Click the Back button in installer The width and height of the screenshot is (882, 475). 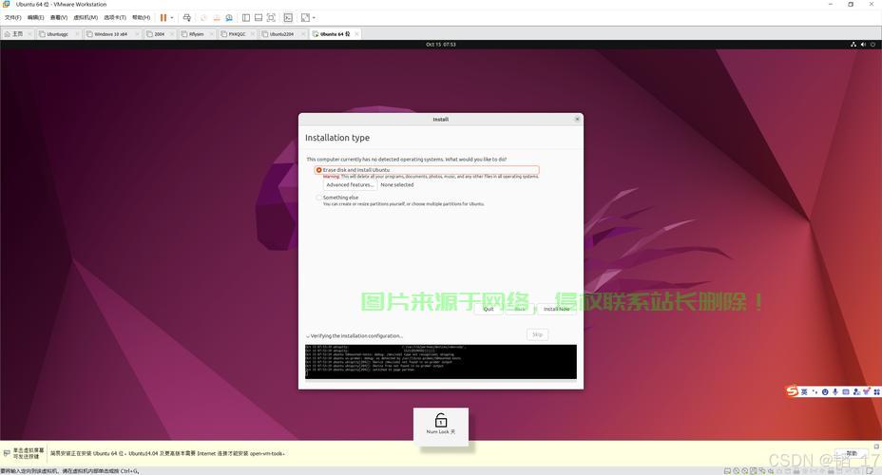520,309
